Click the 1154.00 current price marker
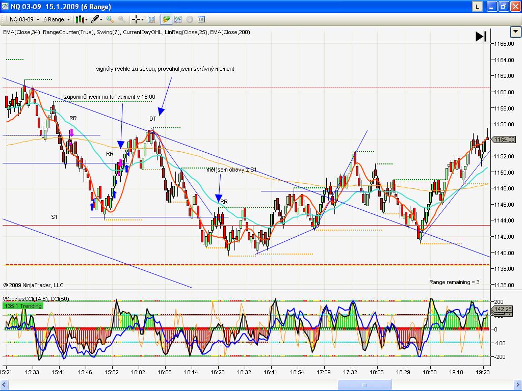 point(505,139)
